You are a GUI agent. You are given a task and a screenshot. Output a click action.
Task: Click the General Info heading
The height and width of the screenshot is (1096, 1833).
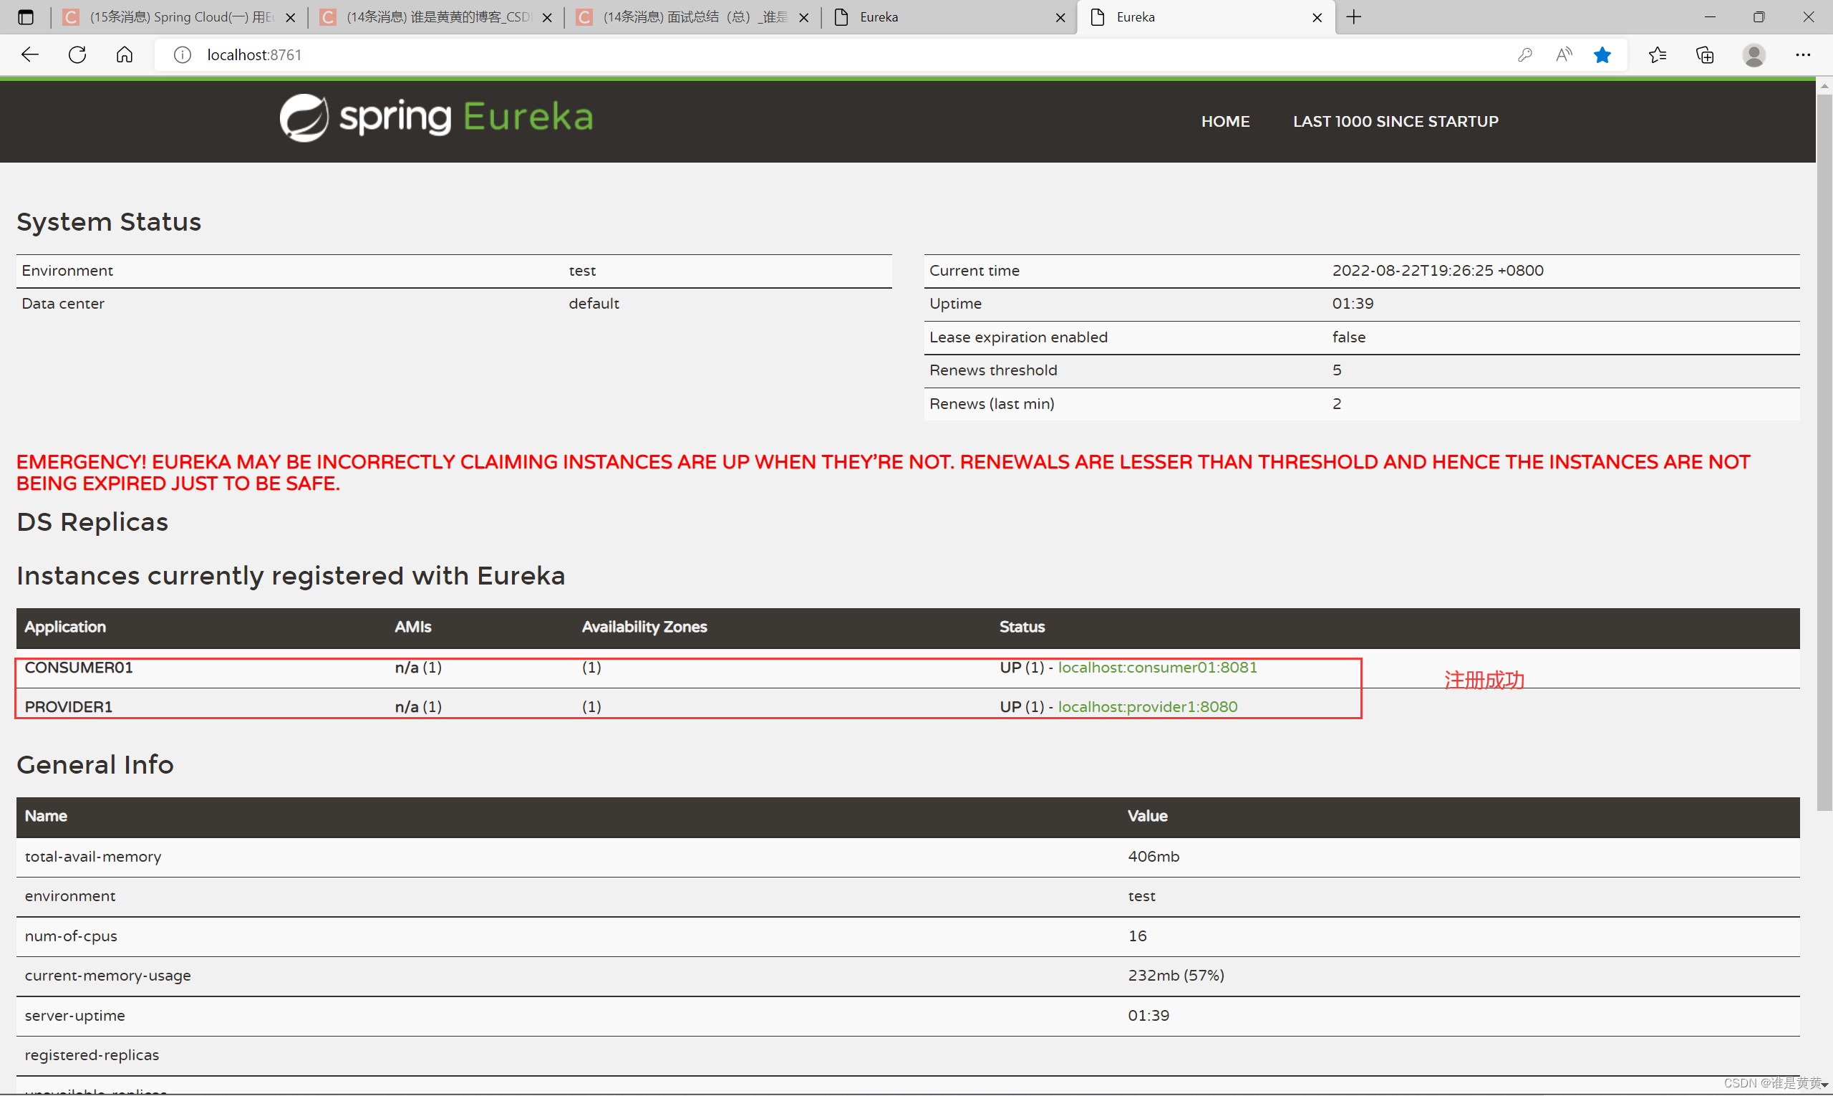[x=95, y=764]
